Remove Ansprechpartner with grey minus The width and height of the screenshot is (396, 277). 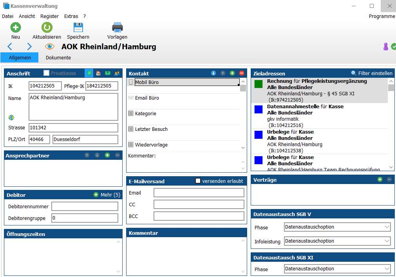(x=117, y=155)
